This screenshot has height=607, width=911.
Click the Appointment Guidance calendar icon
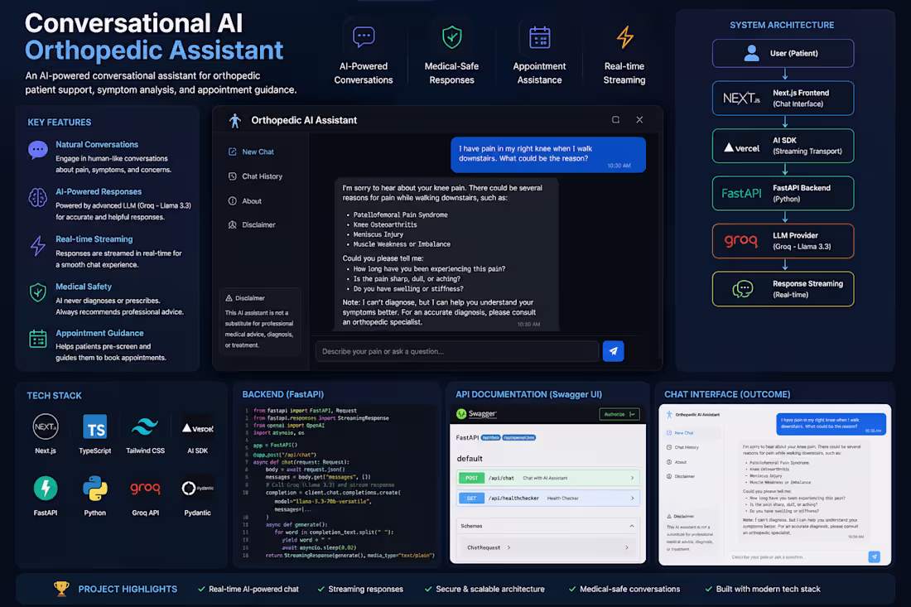[x=38, y=339]
